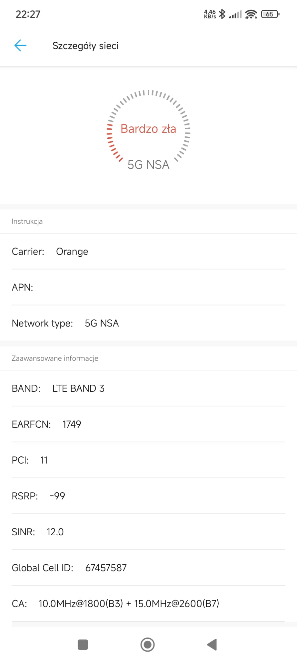The image size is (297, 662).
Task: Select the Carrier Orange row
Action: point(148,251)
